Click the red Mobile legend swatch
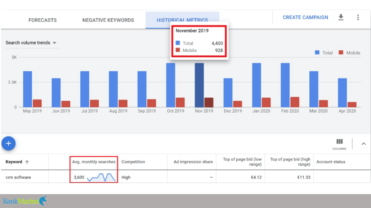Screen dimensions: 371x208 pos(341,53)
